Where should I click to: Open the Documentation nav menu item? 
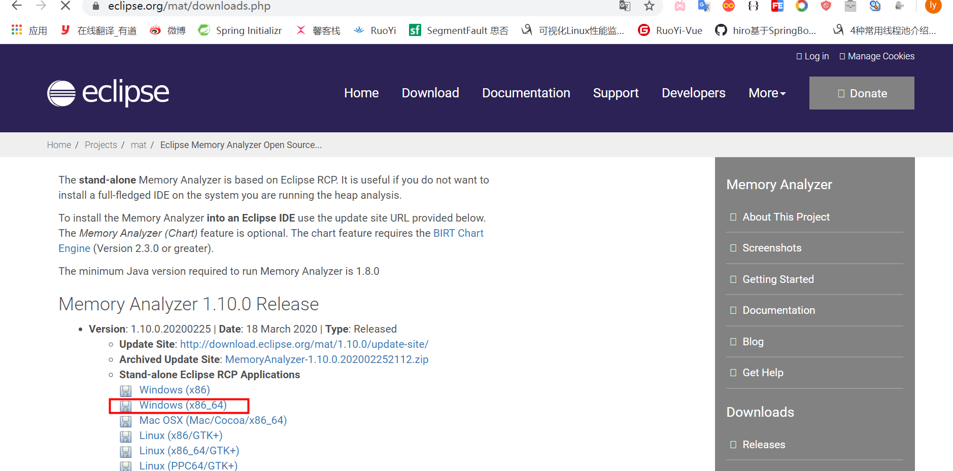(x=526, y=93)
